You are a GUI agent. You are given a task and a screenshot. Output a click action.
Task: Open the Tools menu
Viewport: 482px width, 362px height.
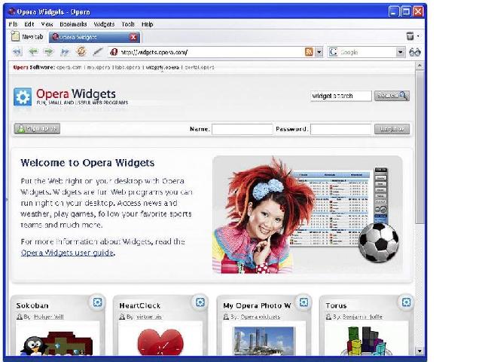click(128, 24)
